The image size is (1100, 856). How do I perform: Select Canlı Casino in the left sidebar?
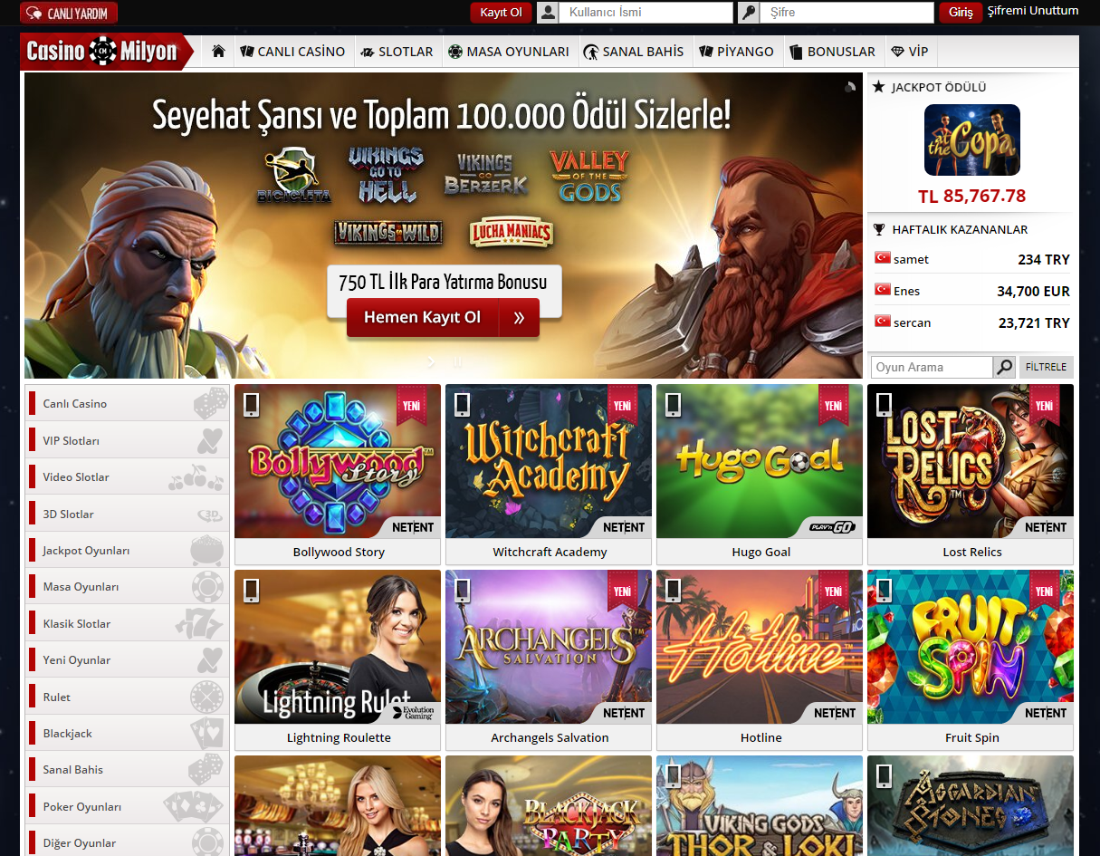(x=127, y=403)
